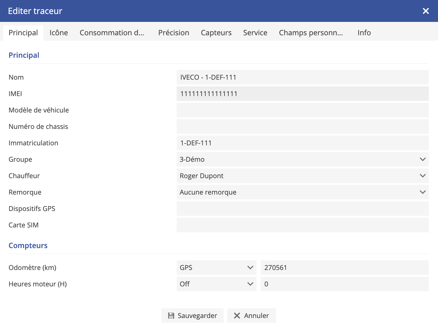Switch to the Icône tab
Image resolution: width=438 pixels, height=332 pixels.
click(59, 33)
